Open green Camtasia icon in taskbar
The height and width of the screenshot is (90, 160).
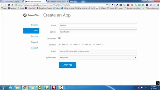click(x=39, y=88)
